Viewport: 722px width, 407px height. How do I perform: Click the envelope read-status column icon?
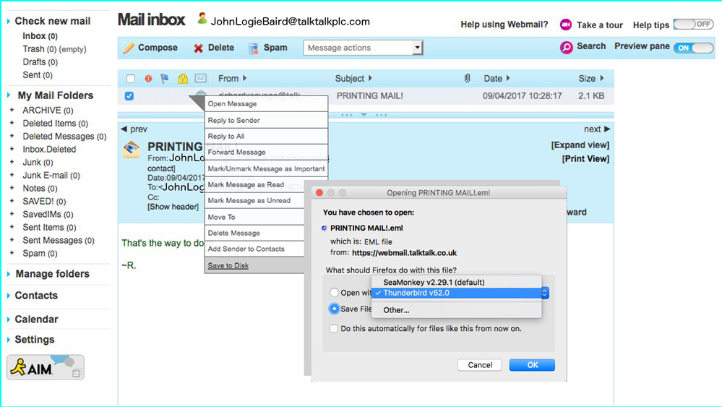point(200,78)
